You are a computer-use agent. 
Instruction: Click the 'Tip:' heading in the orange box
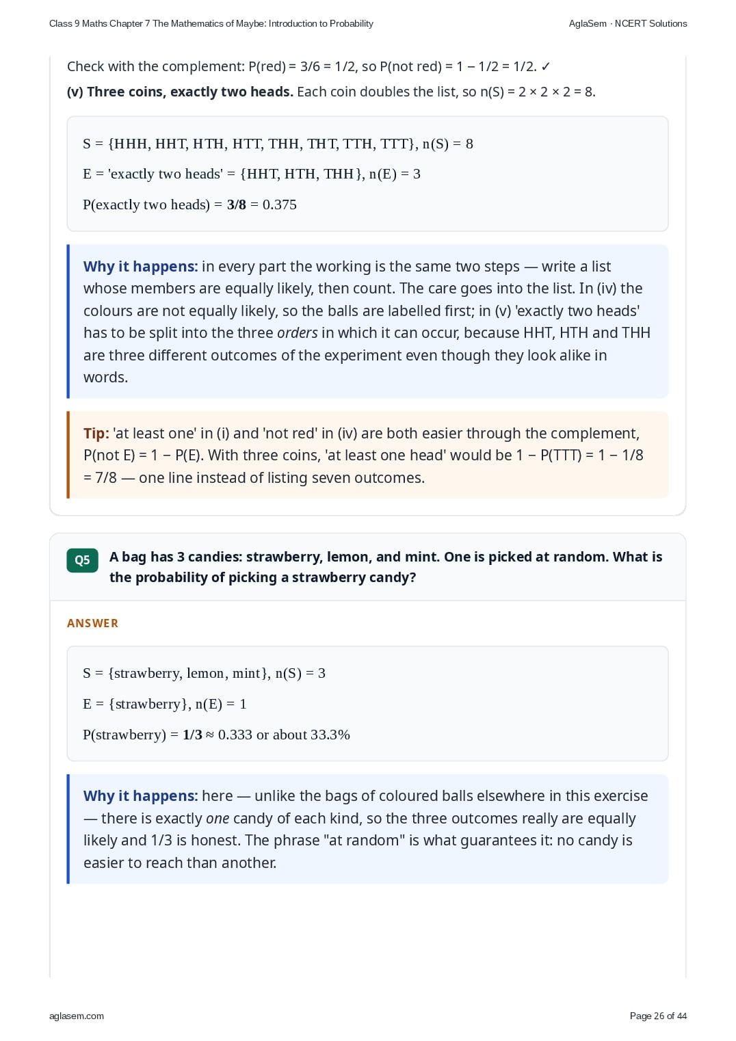tap(96, 433)
